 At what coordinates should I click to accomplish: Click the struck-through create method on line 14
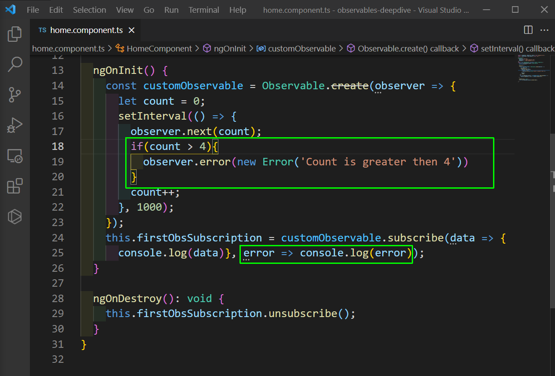click(350, 86)
